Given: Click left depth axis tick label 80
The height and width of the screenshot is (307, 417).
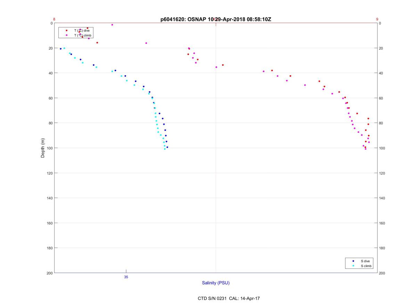Looking at the screenshot, I should tap(50, 123).
